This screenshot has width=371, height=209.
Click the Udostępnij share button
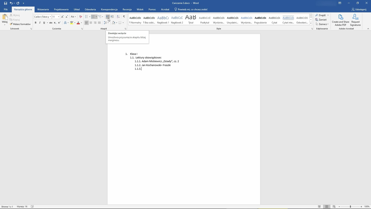pos(359,9)
